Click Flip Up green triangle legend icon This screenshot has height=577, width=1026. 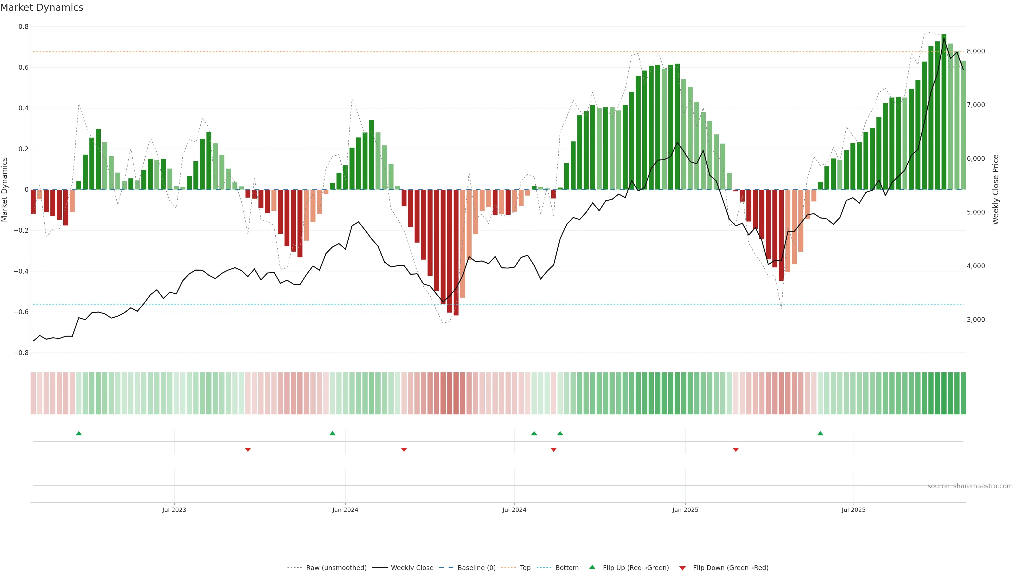click(592, 567)
